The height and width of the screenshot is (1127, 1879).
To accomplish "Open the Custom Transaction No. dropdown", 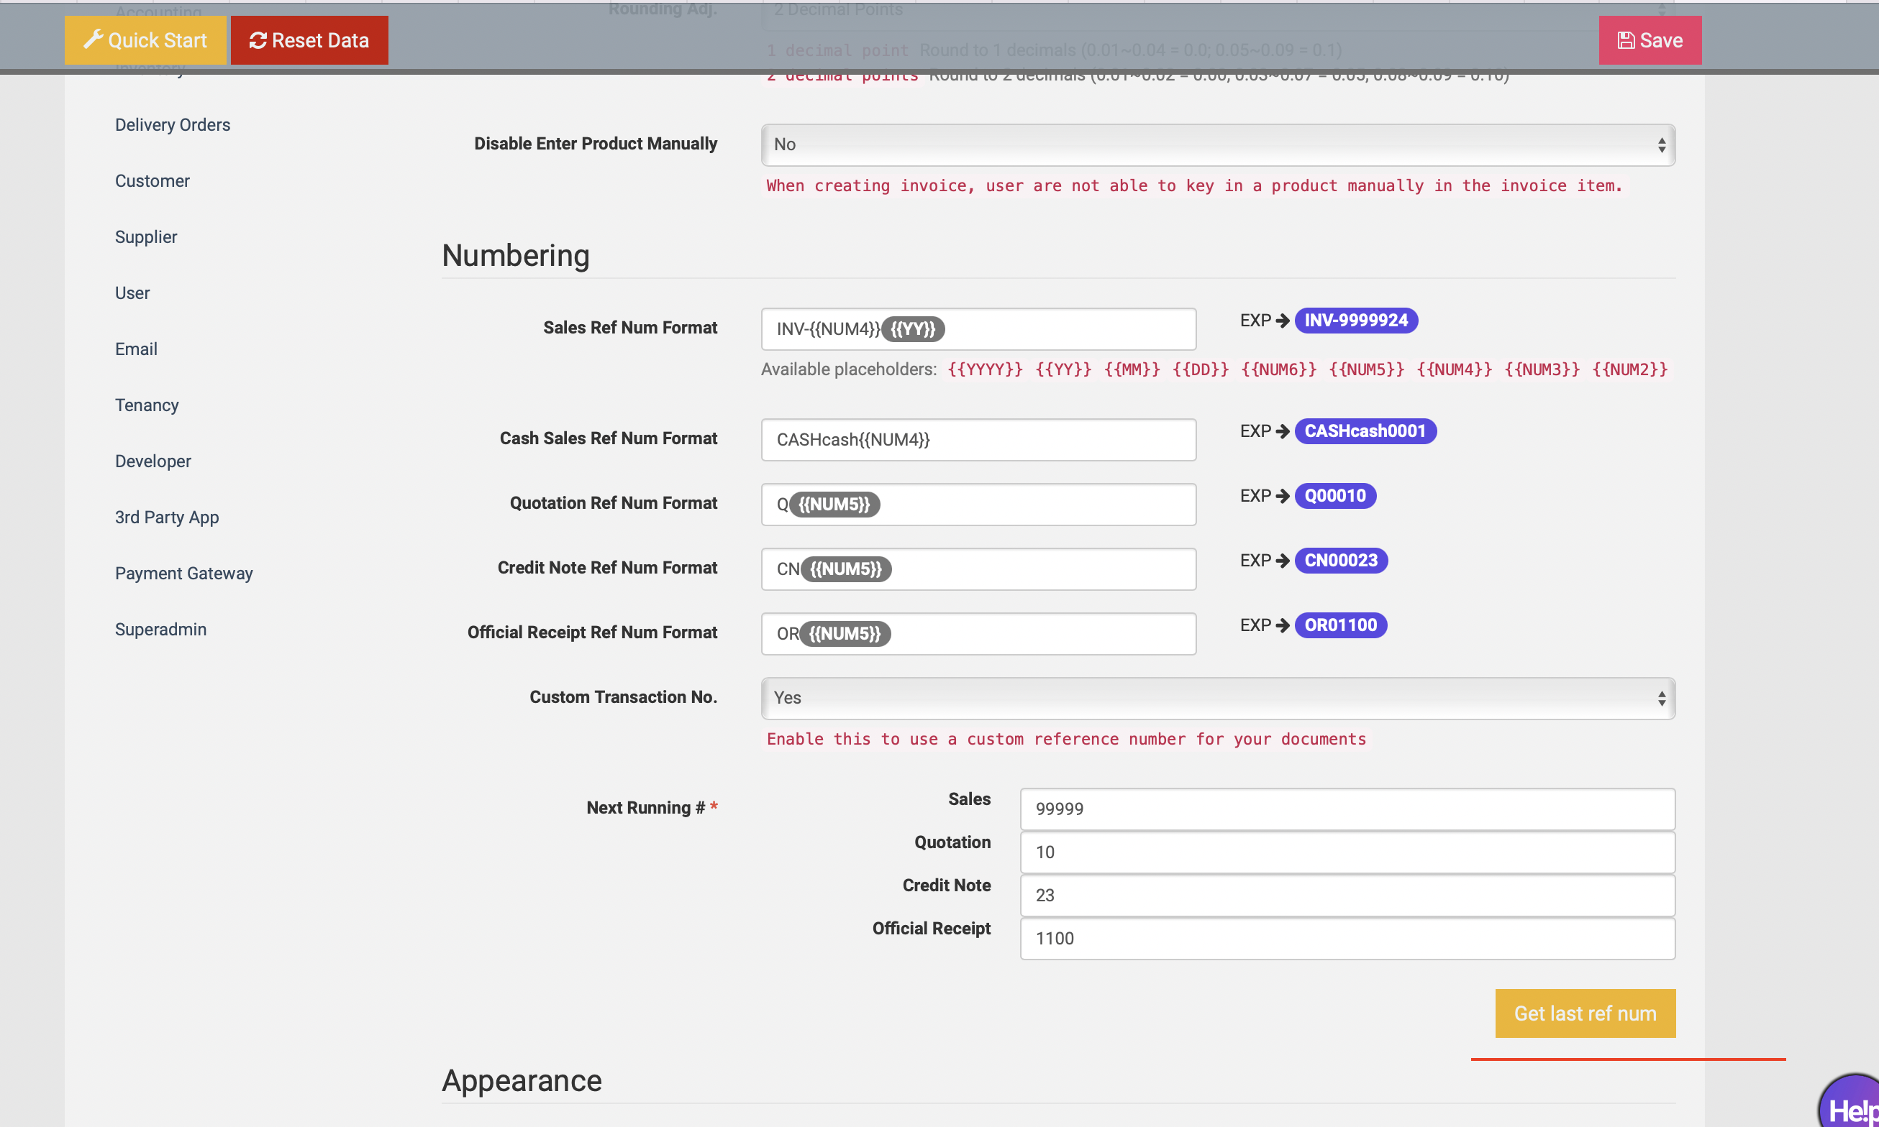I will click(1217, 698).
